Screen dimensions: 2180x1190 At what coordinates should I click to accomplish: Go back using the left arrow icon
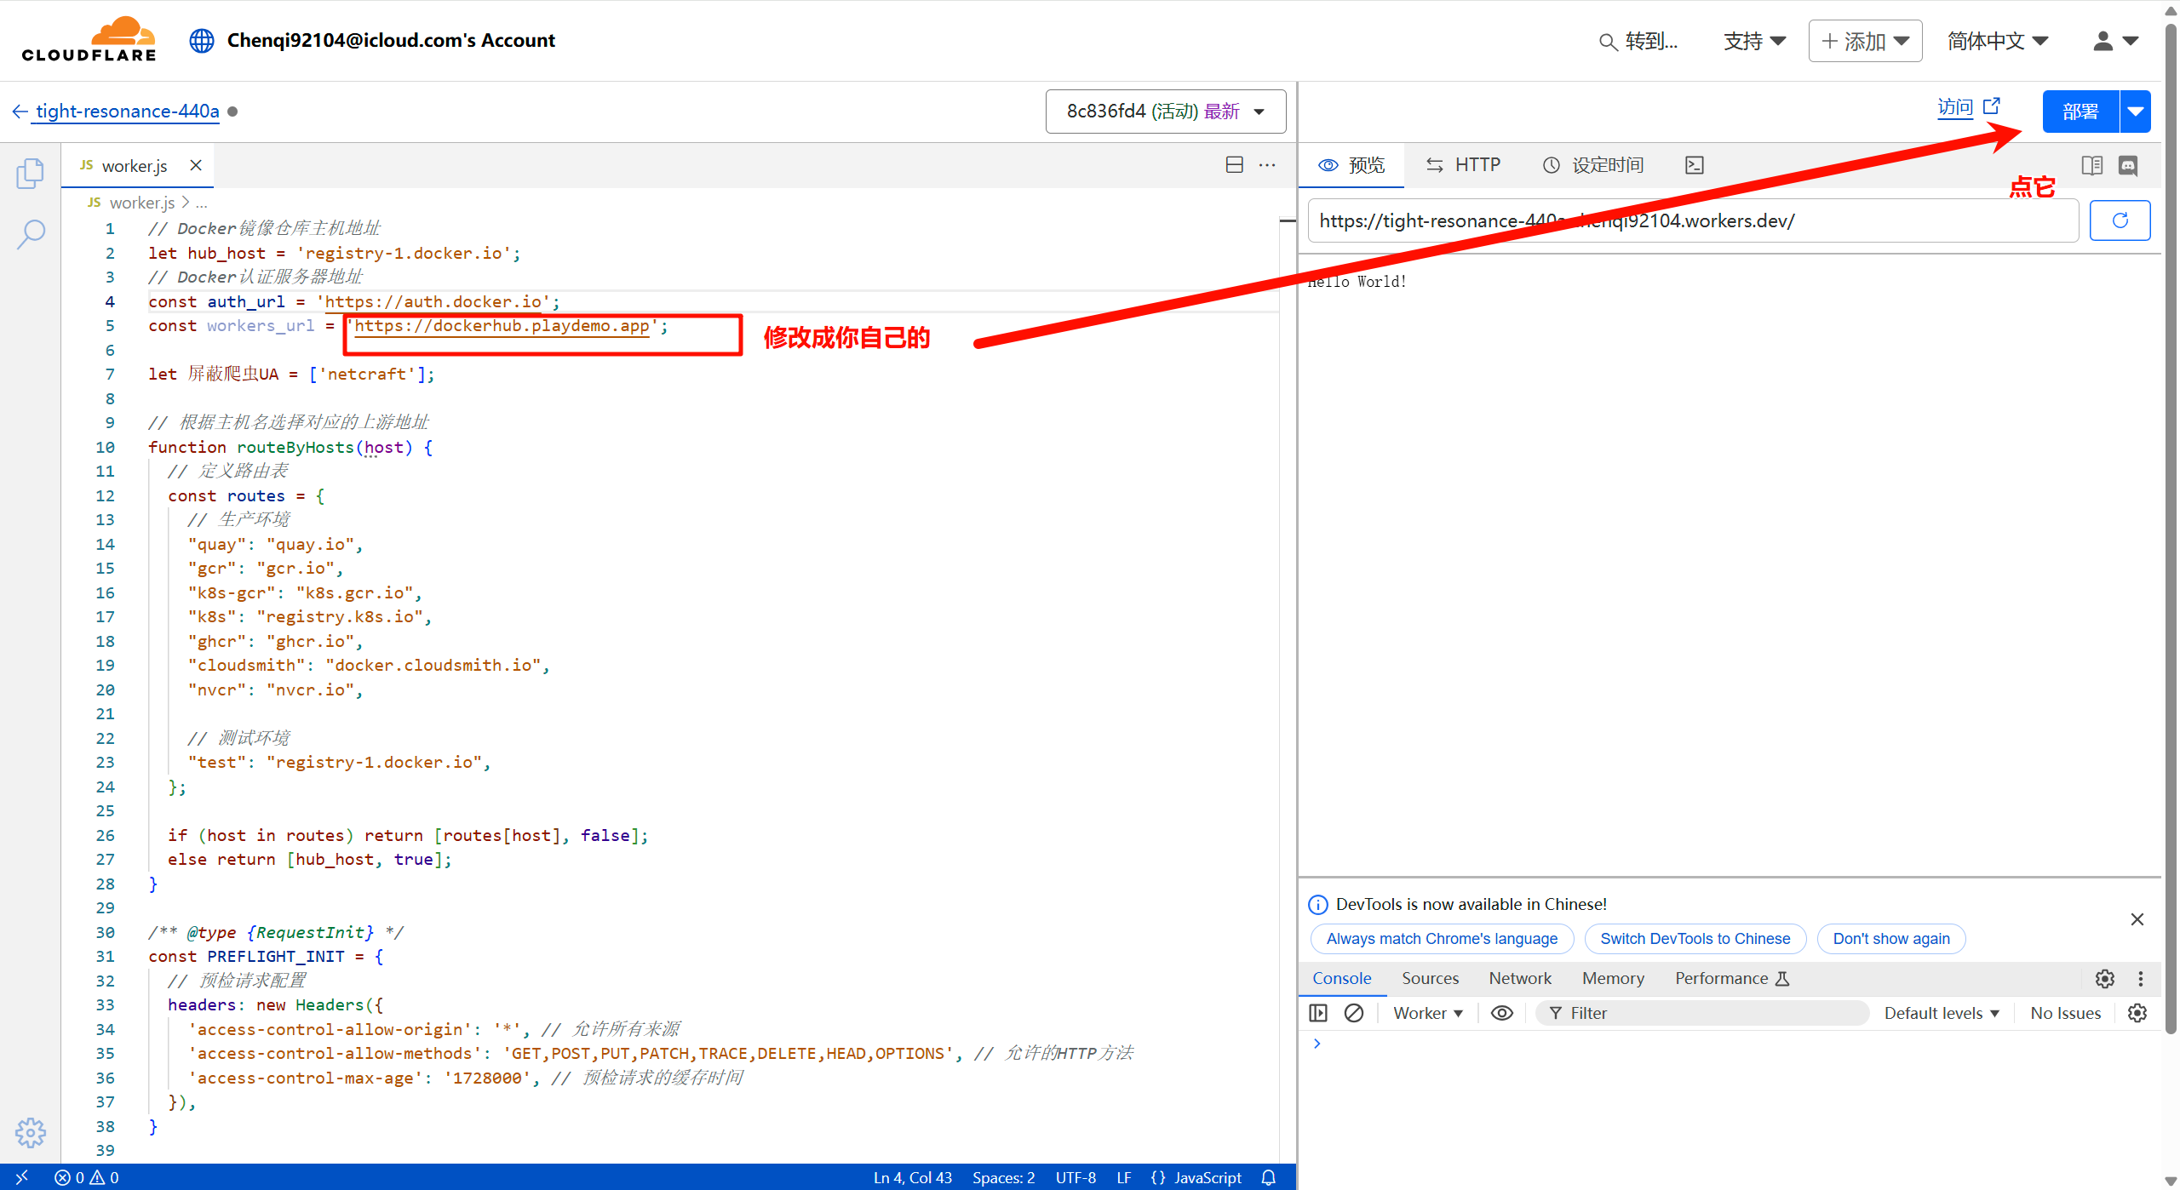[x=20, y=112]
